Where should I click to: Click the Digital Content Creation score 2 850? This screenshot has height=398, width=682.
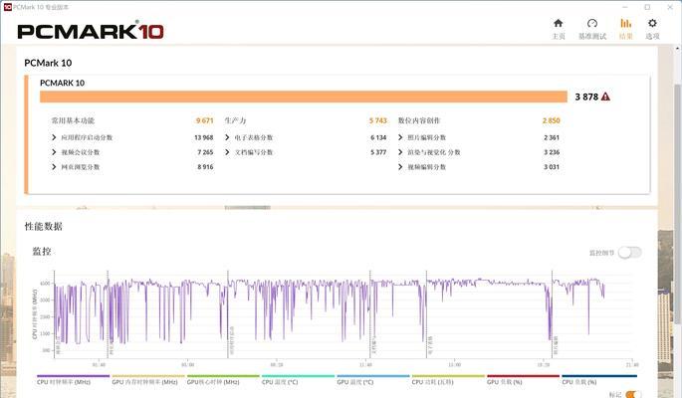coord(552,120)
